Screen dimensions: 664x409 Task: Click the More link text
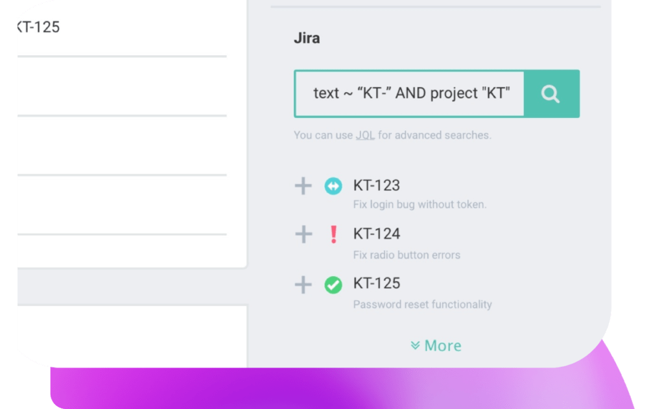coord(442,345)
